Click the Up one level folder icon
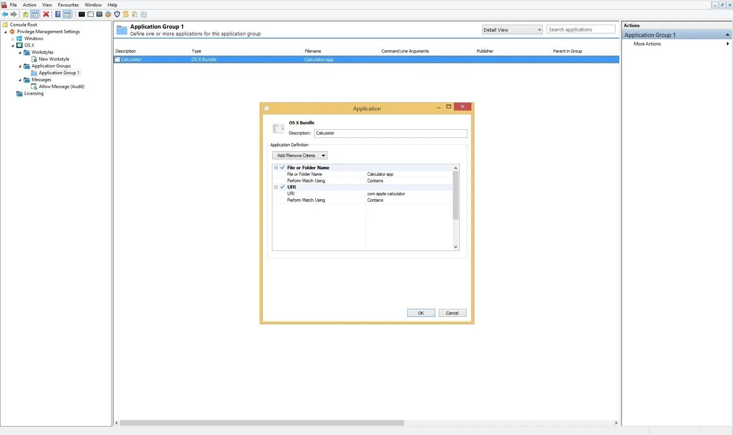733x435 pixels. [25, 14]
